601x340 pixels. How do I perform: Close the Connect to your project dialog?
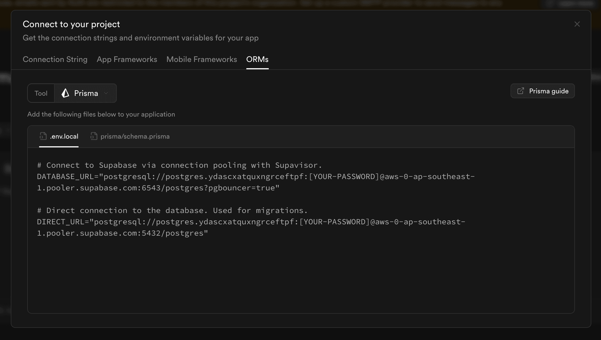point(577,24)
